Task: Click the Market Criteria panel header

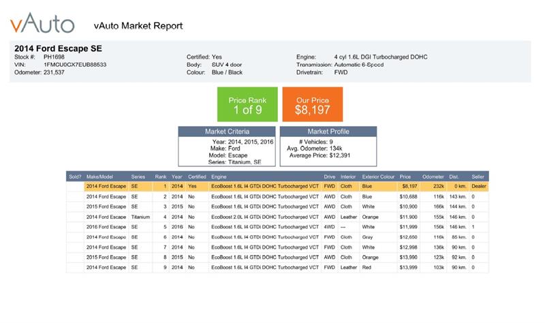Action: tap(227, 132)
